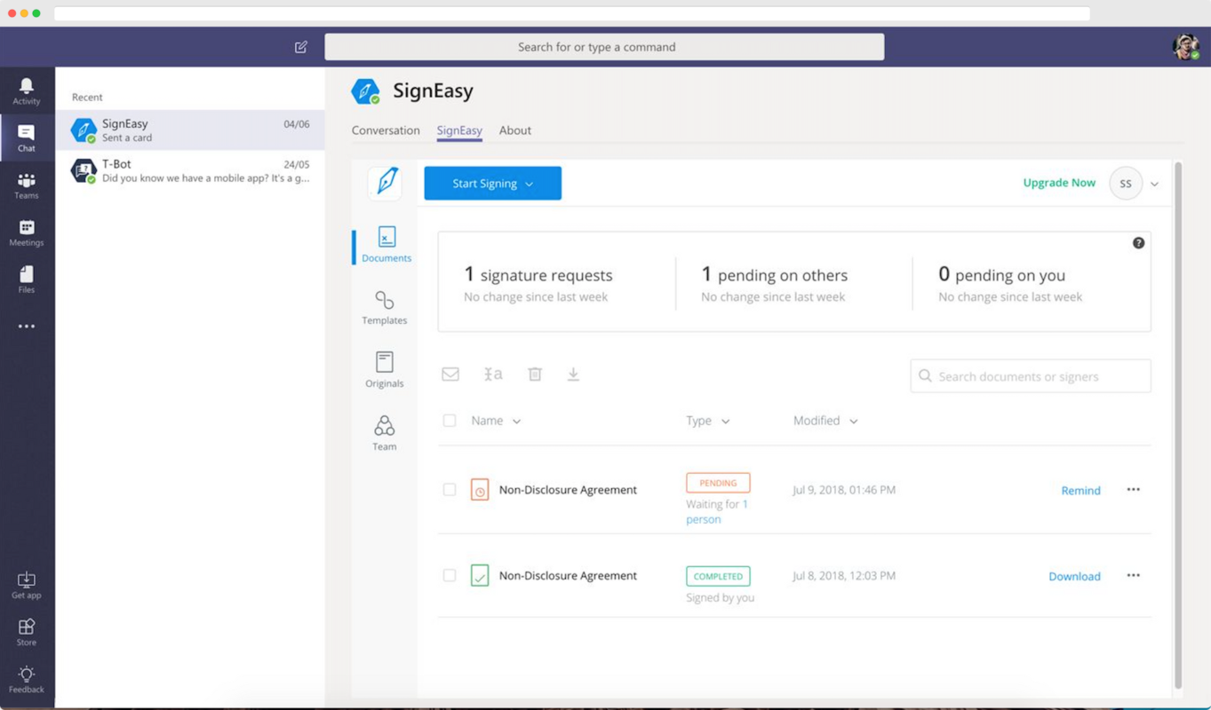Screen dimensions: 1211x710
Task: Click the envelope send icon in toolbar
Action: click(x=450, y=375)
